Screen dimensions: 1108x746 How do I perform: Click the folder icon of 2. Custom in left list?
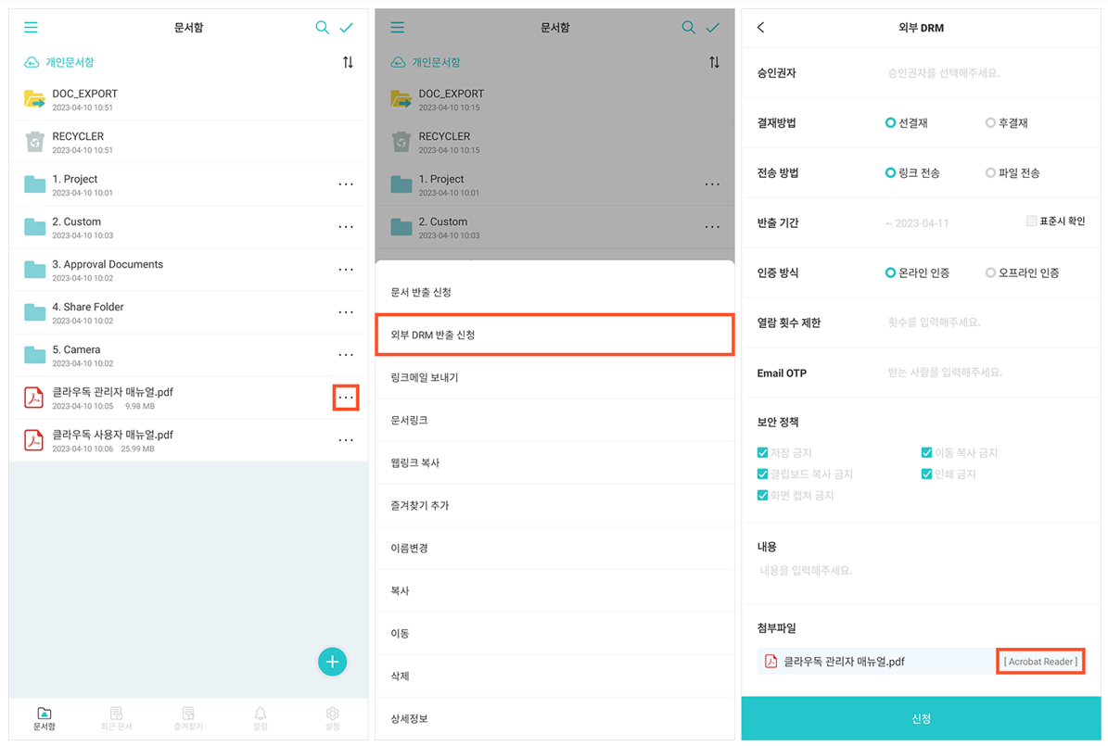click(x=34, y=227)
